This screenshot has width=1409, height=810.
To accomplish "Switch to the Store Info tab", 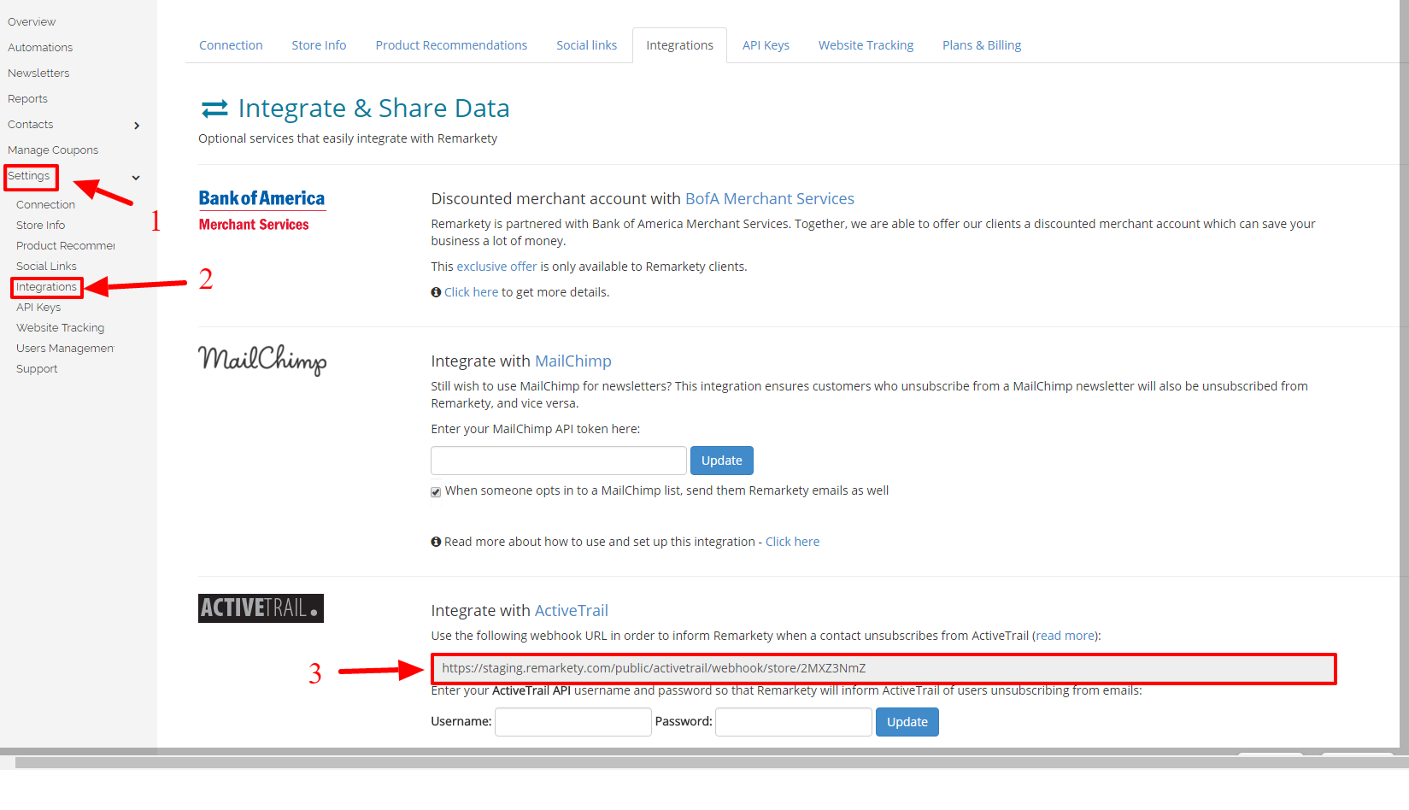I will coord(319,45).
